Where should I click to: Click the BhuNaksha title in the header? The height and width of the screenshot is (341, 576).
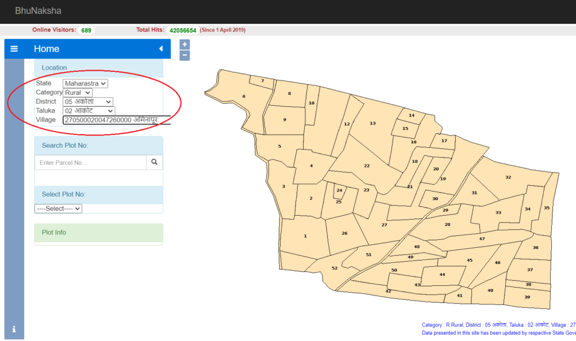(x=39, y=11)
